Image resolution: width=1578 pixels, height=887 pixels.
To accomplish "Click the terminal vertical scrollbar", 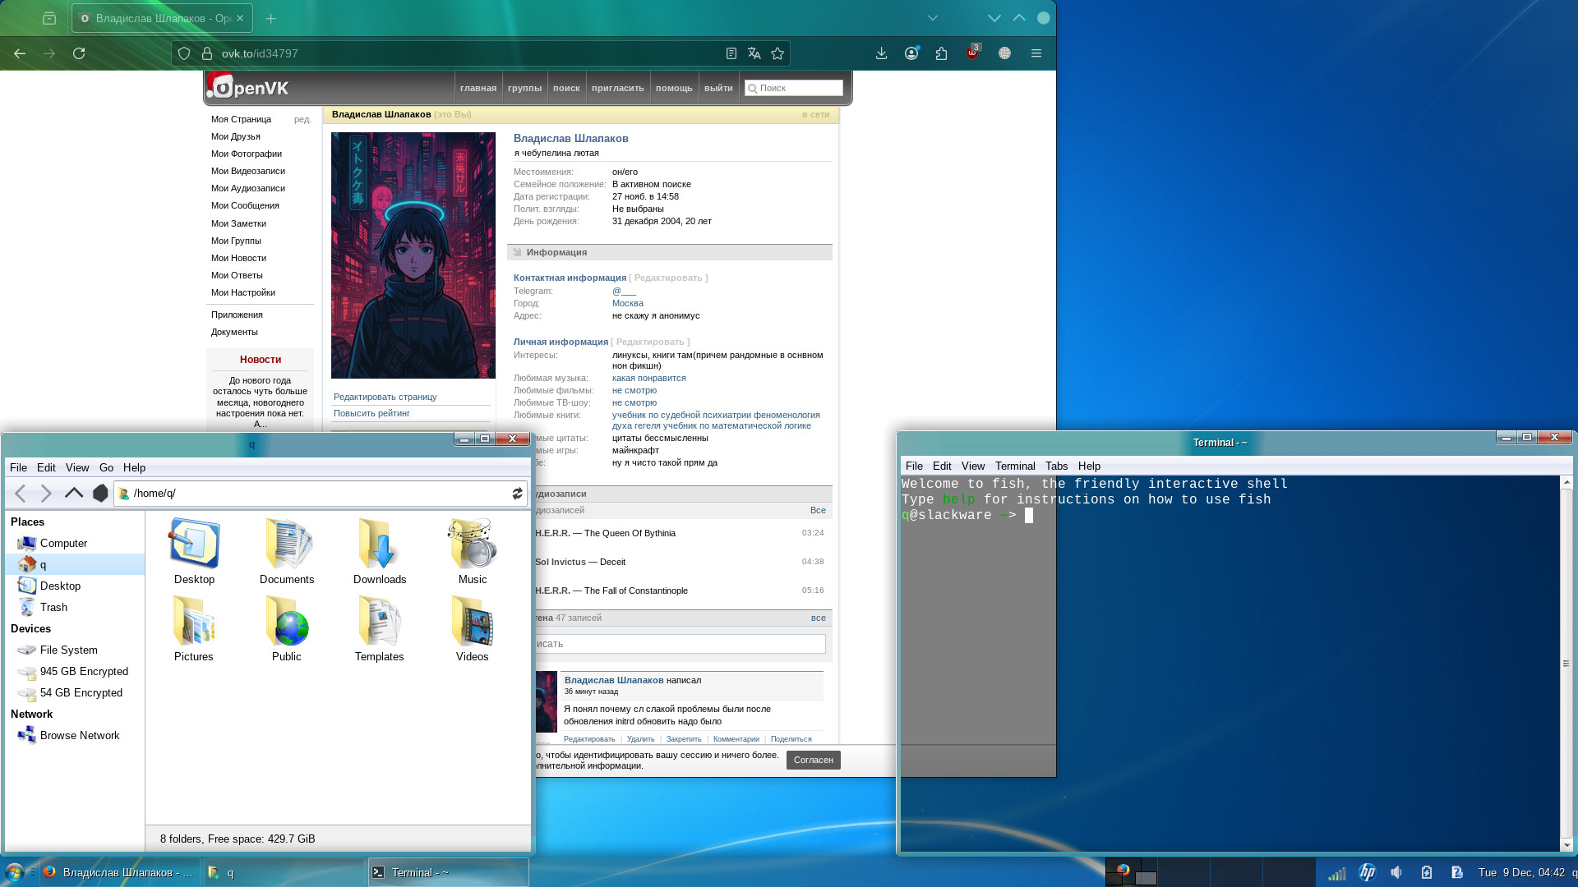I will click(x=1566, y=664).
